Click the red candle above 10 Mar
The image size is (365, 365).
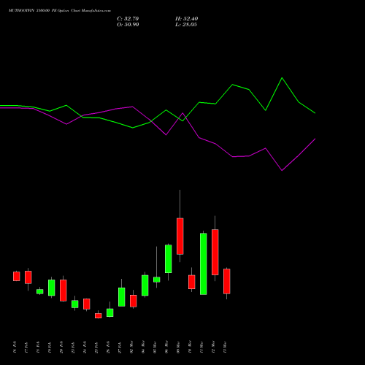coord(192,282)
